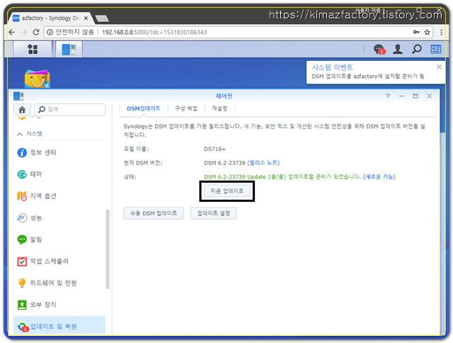This screenshot has width=453, height=343.
Task: Select the Control Panel taskbar icon
Action: (69, 49)
